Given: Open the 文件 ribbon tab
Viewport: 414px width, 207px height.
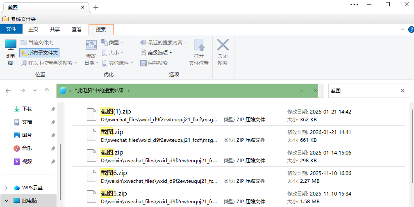Looking at the screenshot, I should [x=11, y=29].
